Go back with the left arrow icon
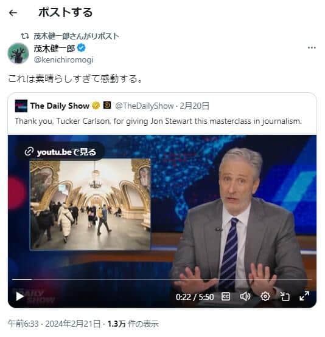The image size is (325, 337). (x=13, y=13)
